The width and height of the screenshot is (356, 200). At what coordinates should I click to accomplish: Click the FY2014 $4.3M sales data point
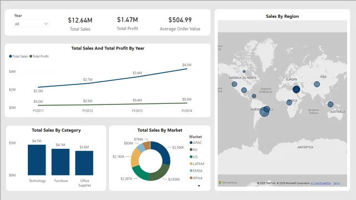[187, 69]
